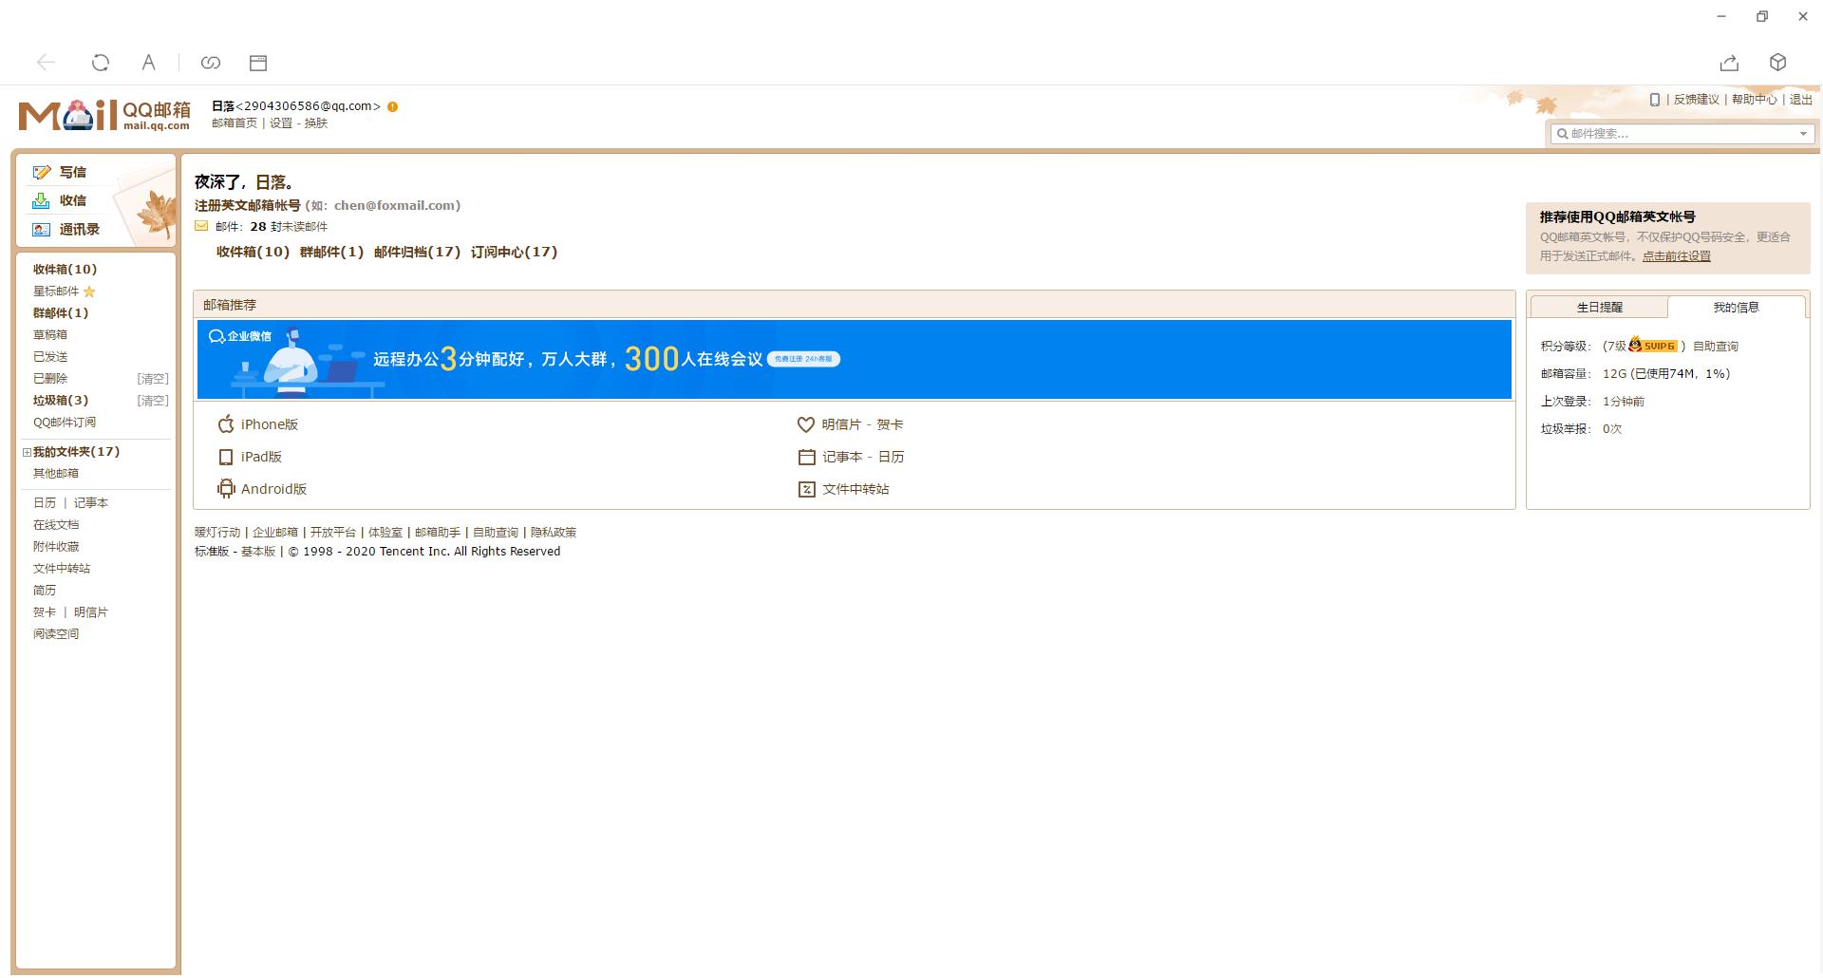Click orange notice icon beside email address
Screen dimensions: 1823x978
(392, 106)
